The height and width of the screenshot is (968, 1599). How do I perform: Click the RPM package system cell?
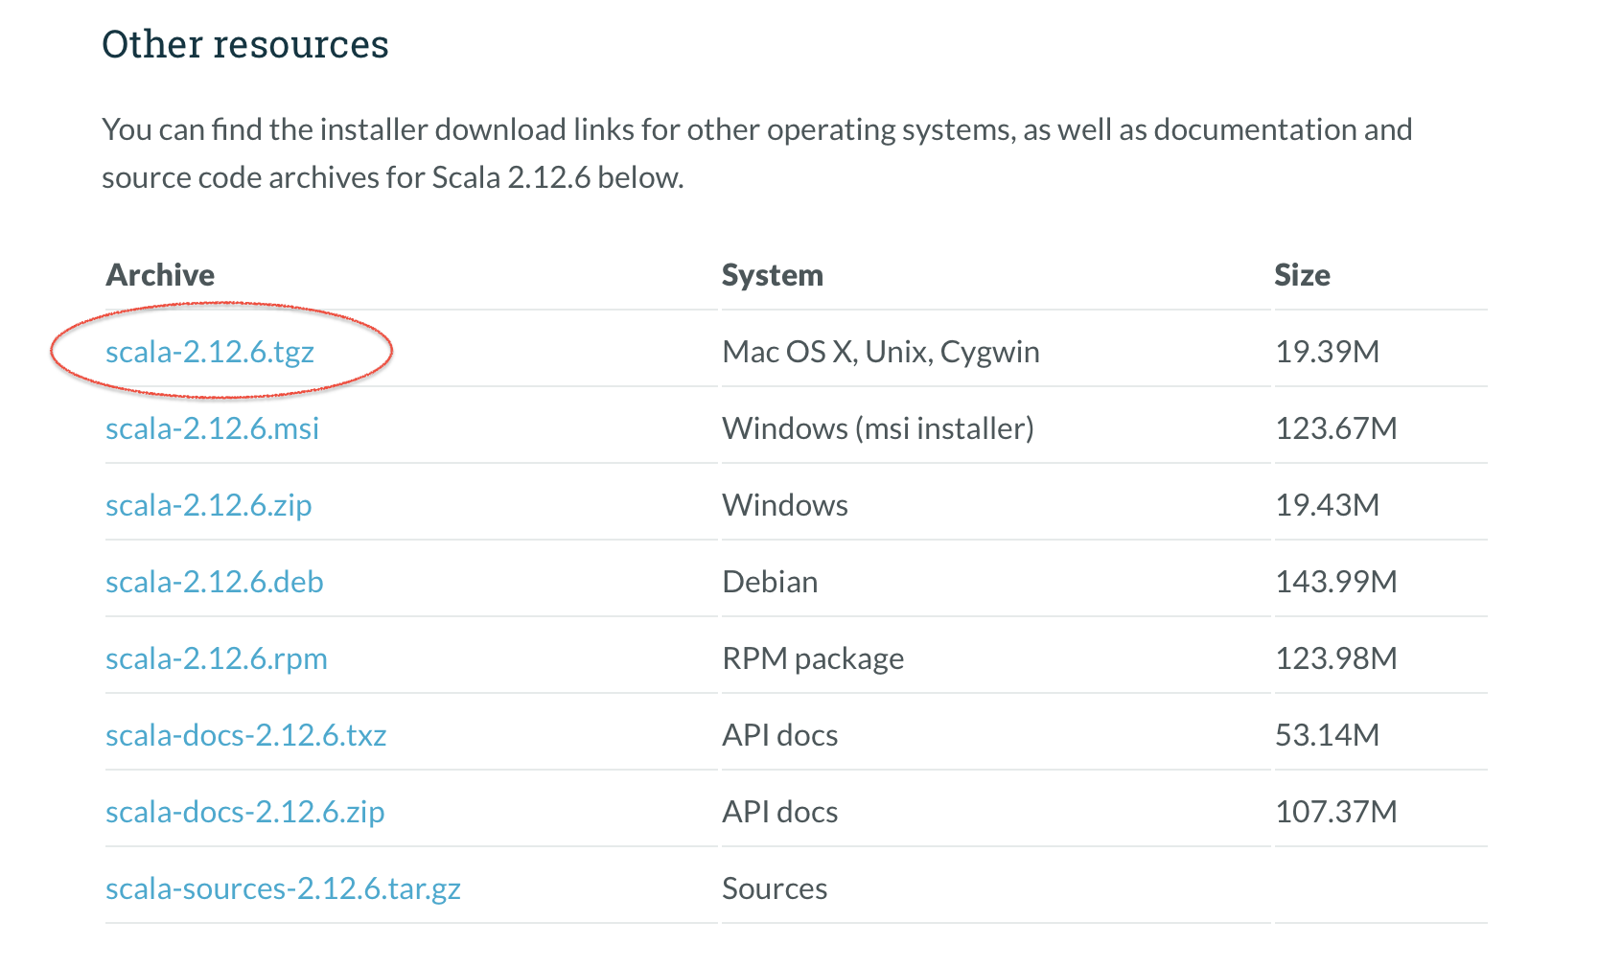coord(813,658)
